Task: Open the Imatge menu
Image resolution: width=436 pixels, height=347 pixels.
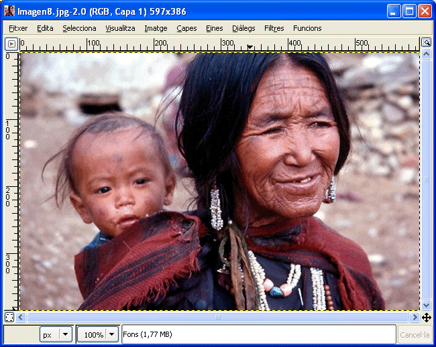Action: tap(156, 28)
